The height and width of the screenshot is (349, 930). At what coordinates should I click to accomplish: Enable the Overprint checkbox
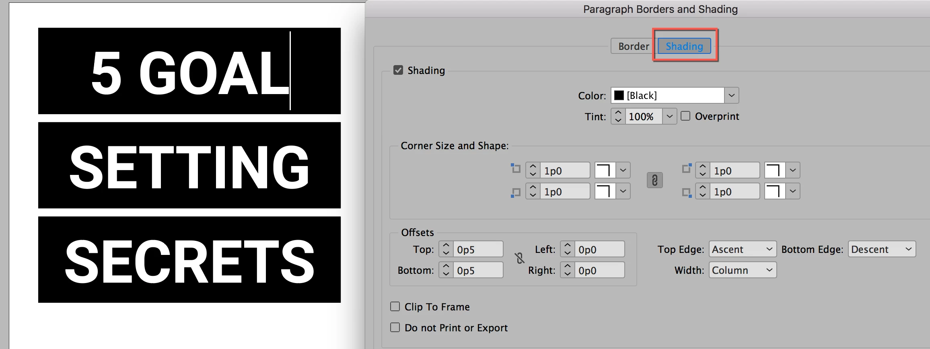point(685,116)
